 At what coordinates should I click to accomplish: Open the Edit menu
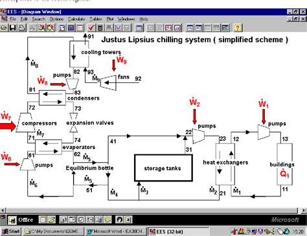(24, 19)
